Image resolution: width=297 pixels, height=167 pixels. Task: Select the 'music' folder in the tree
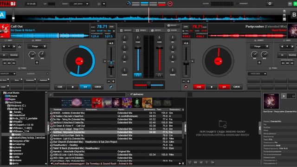coord(18,135)
